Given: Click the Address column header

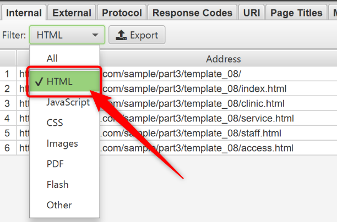Looking at the screenshot, I should point(223,59).
